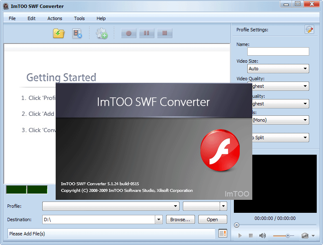Expand the snapshot options arrow
This screenshot has width=323, height=245.
[313, 236]
